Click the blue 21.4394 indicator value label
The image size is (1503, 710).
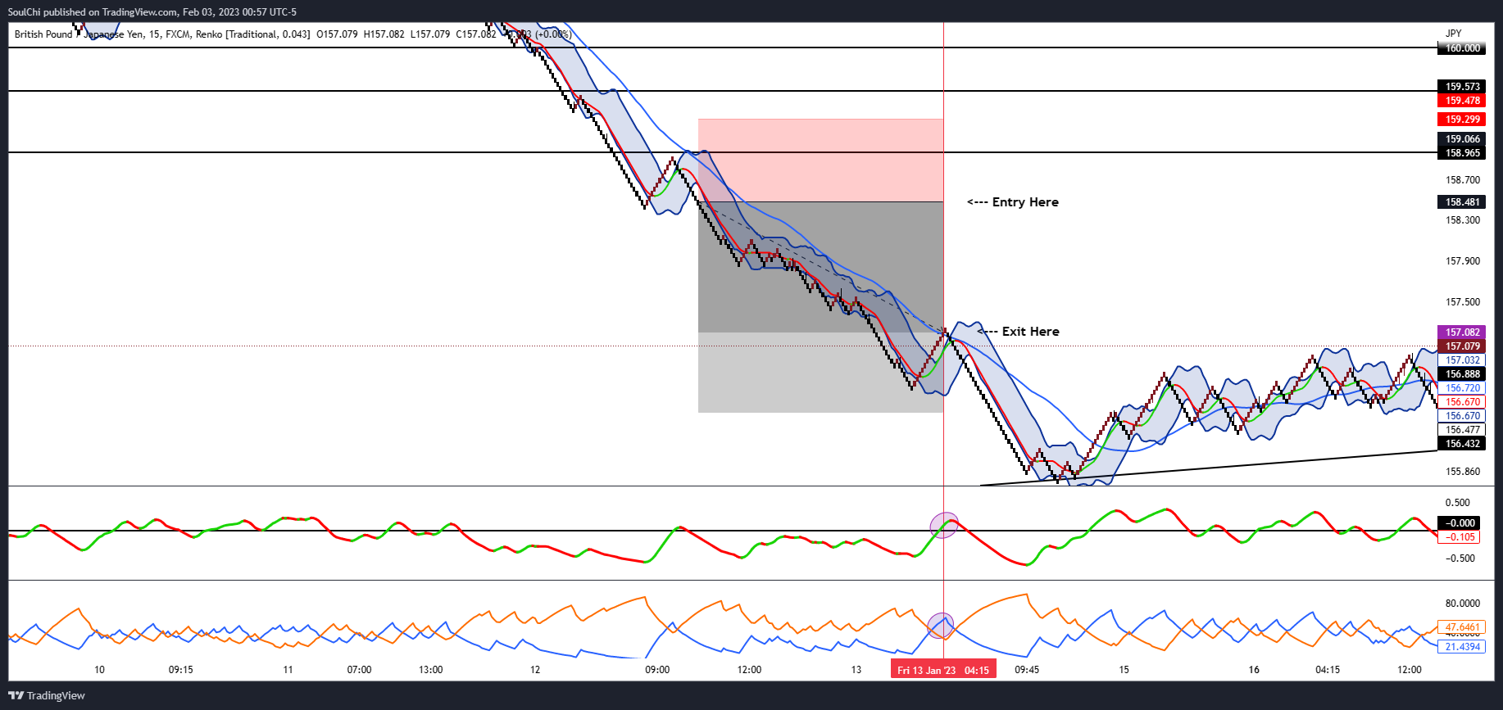tap(1462, 647)
